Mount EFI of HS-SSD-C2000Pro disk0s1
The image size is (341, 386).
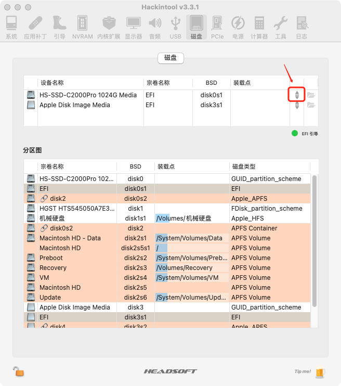(297, 95)
